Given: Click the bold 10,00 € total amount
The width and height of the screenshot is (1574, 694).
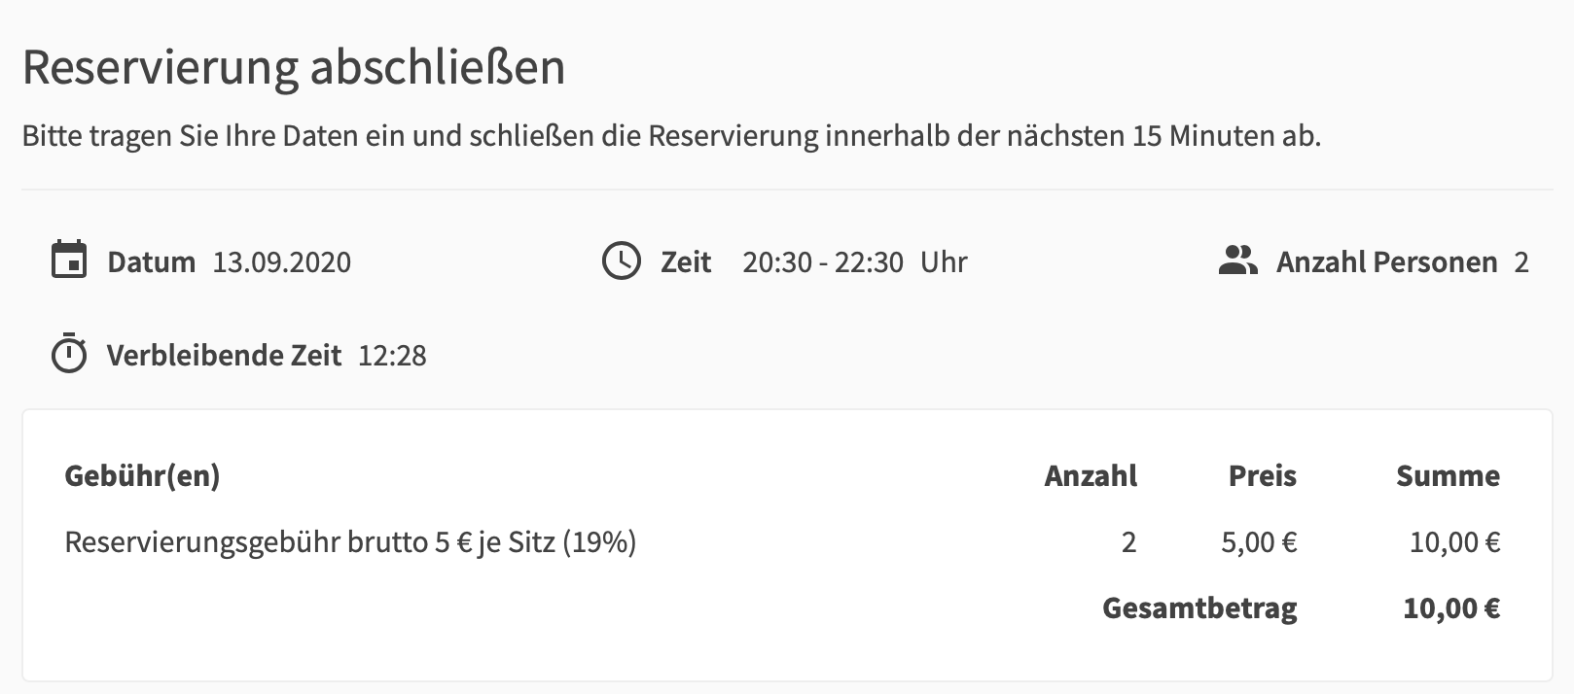Looking at the screenshot, I should (x=1451, y=608).
